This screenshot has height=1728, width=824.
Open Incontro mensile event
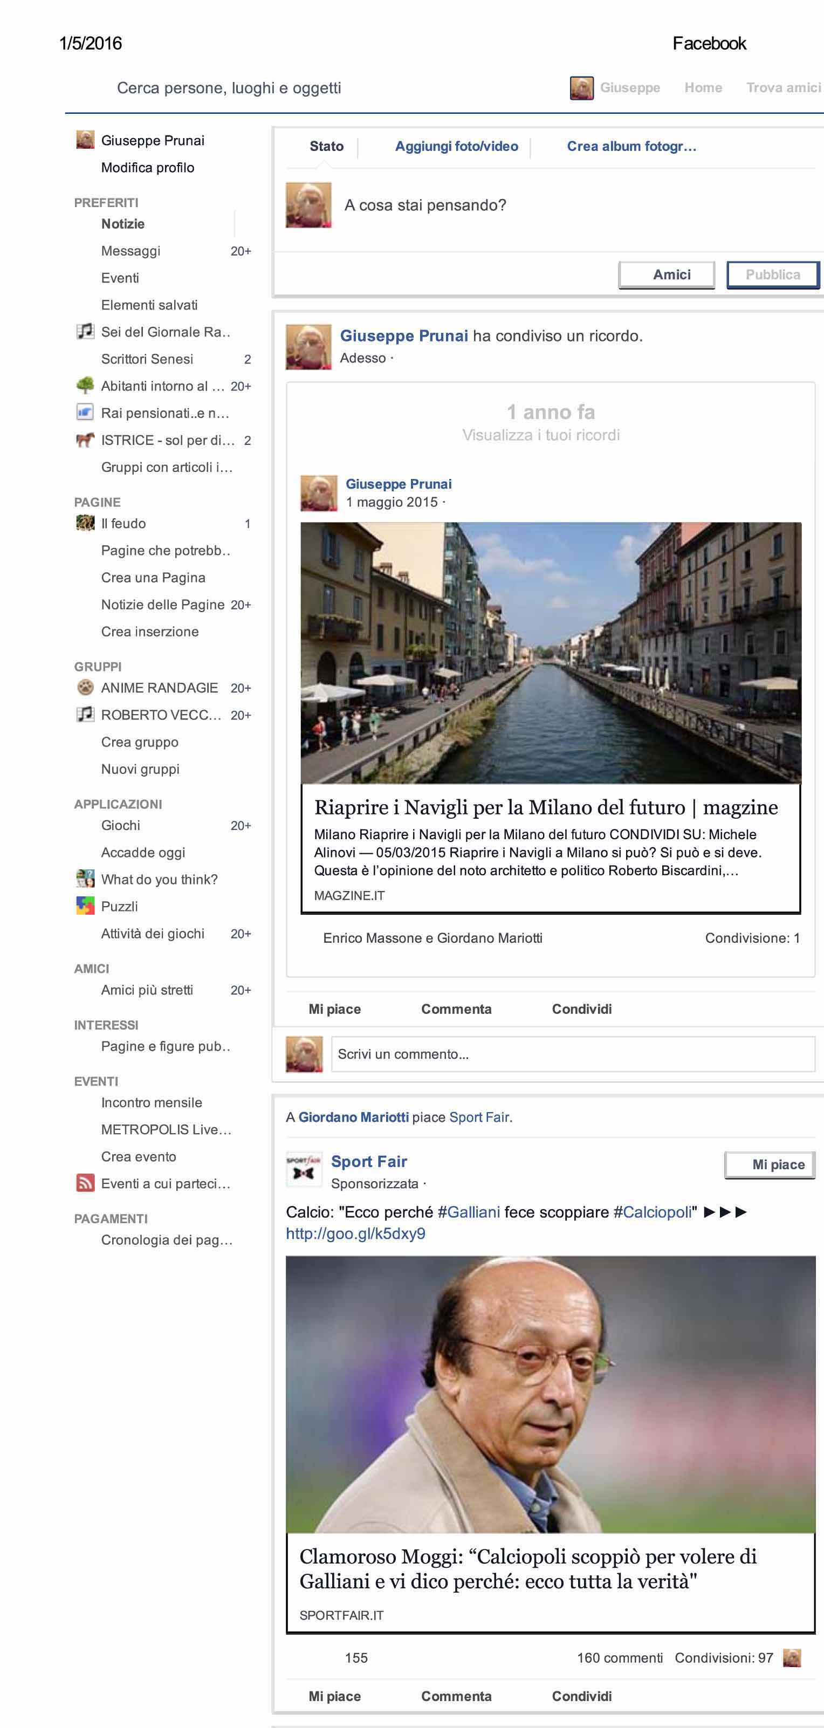pos(152,1102)
